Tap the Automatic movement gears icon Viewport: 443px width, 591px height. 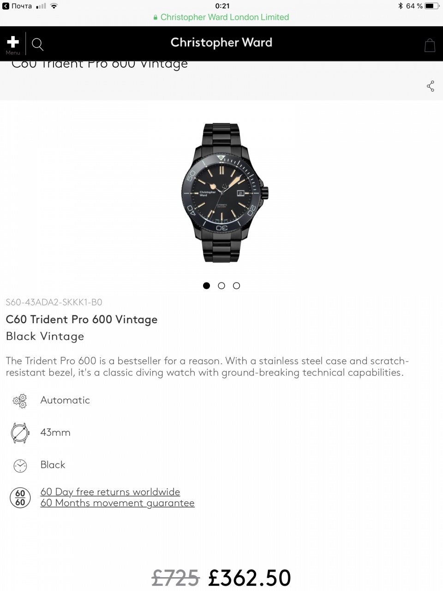coord(20,401)
